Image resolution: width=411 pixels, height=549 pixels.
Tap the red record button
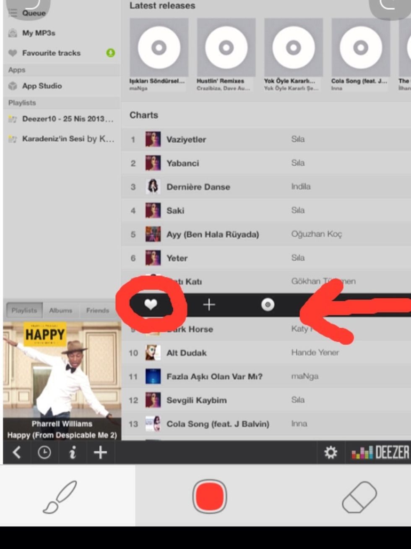[x=210, y=496]
